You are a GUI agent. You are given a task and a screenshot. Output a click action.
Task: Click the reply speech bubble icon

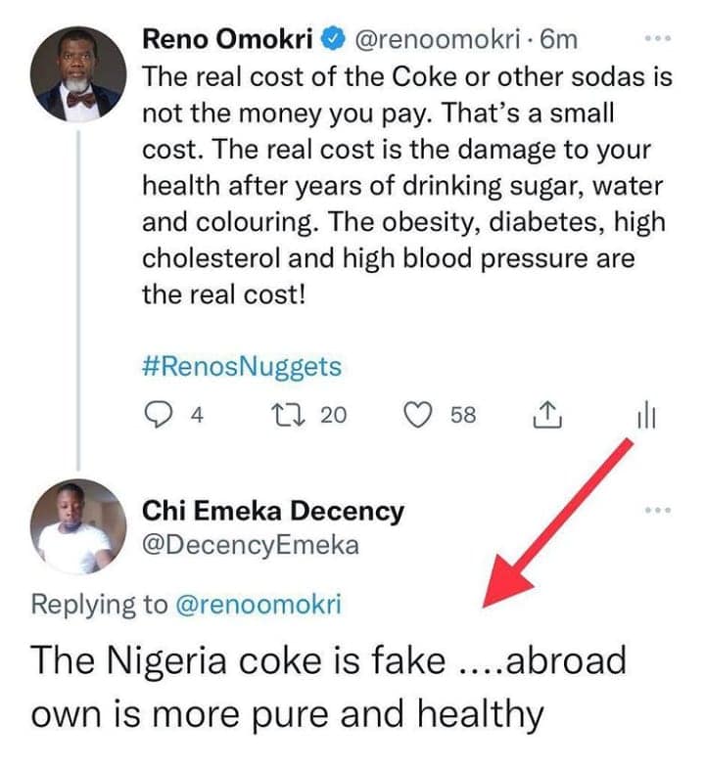tap(159, 416)
